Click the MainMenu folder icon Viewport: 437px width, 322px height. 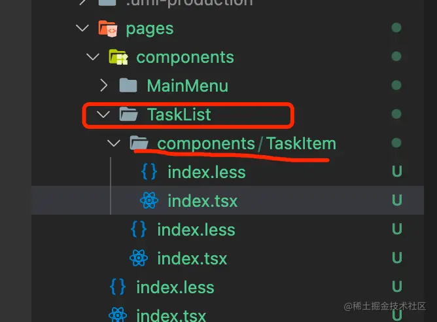[x=128, y=86]
